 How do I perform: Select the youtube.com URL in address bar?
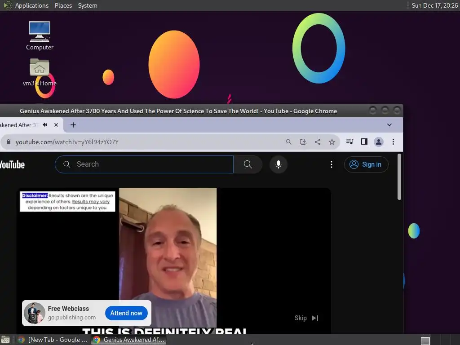67,142
